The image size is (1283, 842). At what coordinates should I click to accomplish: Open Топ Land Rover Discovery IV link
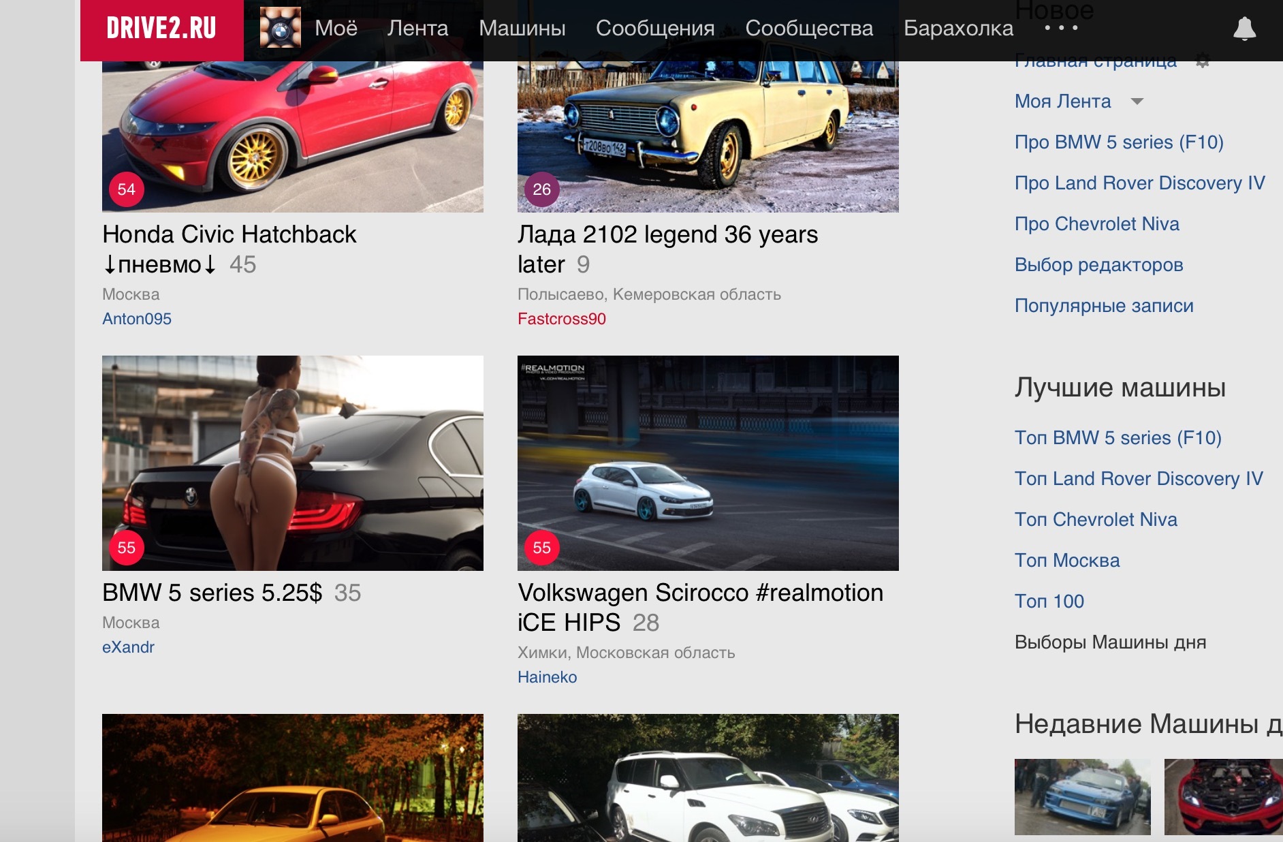click(x=1139, y=479)
